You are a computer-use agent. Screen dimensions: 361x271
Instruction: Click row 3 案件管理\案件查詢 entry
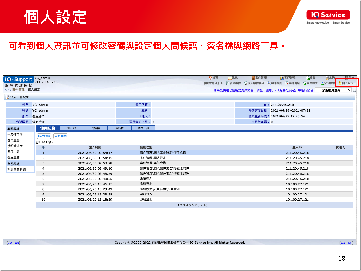[x=153, y=163]
